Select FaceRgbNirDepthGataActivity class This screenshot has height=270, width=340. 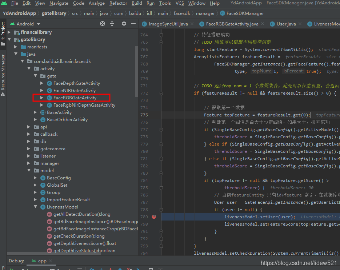84,105
